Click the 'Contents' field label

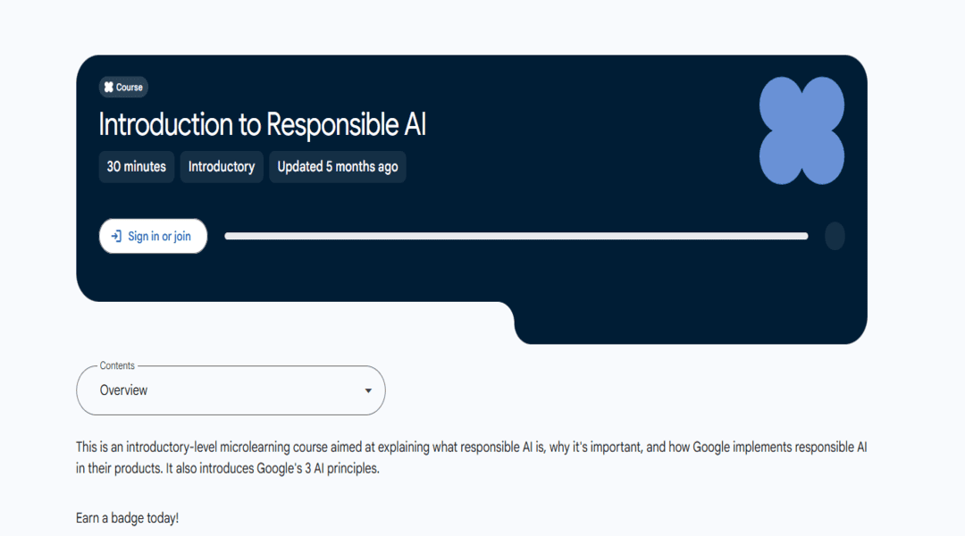point(117,366)
